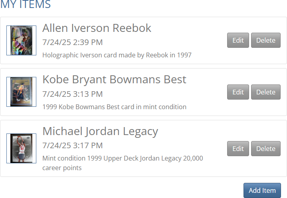287x198 pixels.
Task: Select the Michael Jordan Legacy title
Action: [x=100, y=131]
